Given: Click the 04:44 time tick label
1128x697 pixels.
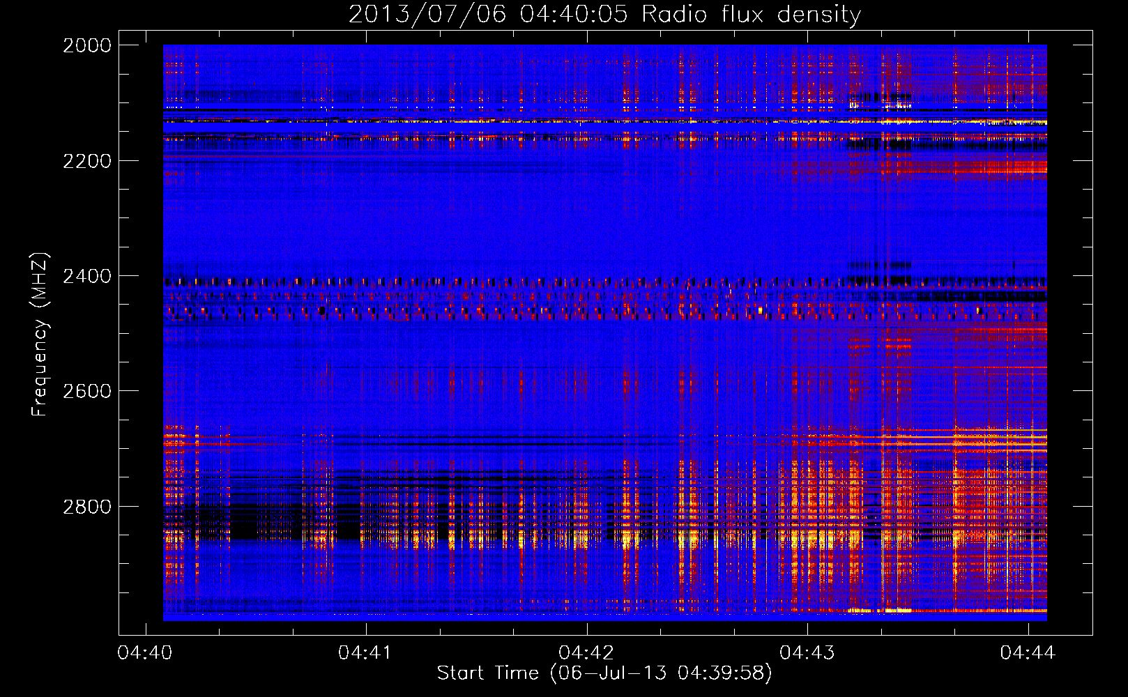Looking at the screenshot, I should coord(1028,652).
